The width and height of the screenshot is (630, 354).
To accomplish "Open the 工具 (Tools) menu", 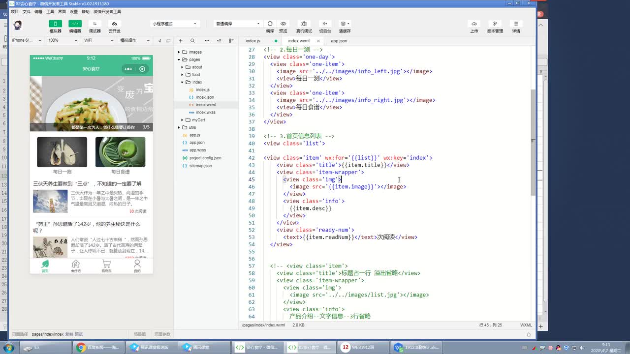I will [x=50, y=11].
